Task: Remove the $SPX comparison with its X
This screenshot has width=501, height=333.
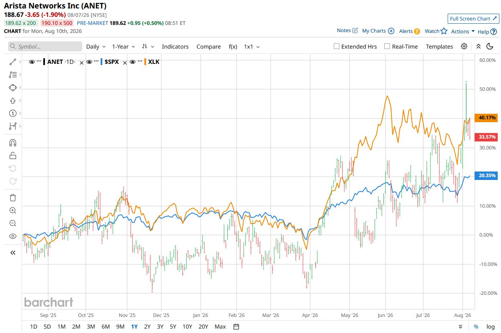Action: (124, 62)
